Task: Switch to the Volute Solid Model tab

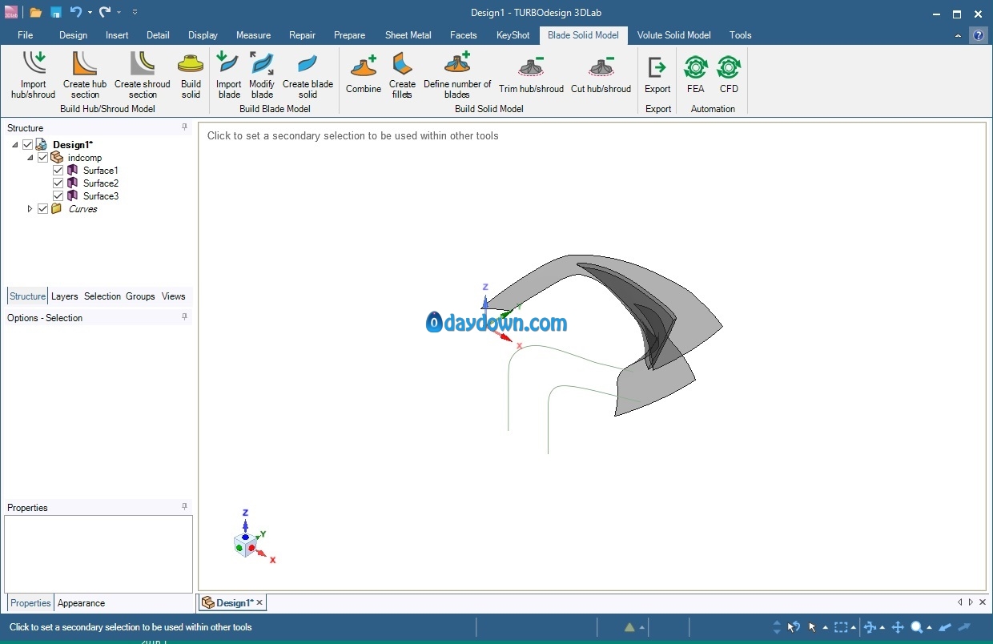Action: (673, 35)
